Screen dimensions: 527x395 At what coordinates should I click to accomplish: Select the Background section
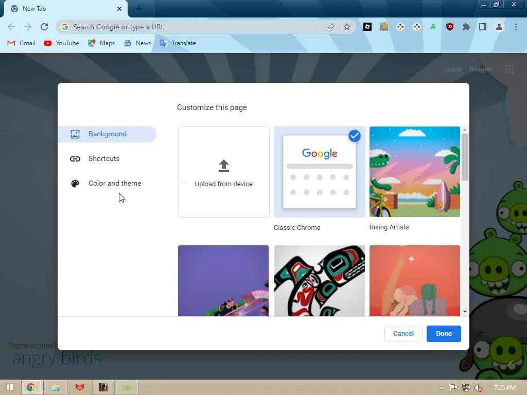[107, 134]
